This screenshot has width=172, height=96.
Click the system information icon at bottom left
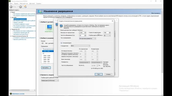[11, 94]
